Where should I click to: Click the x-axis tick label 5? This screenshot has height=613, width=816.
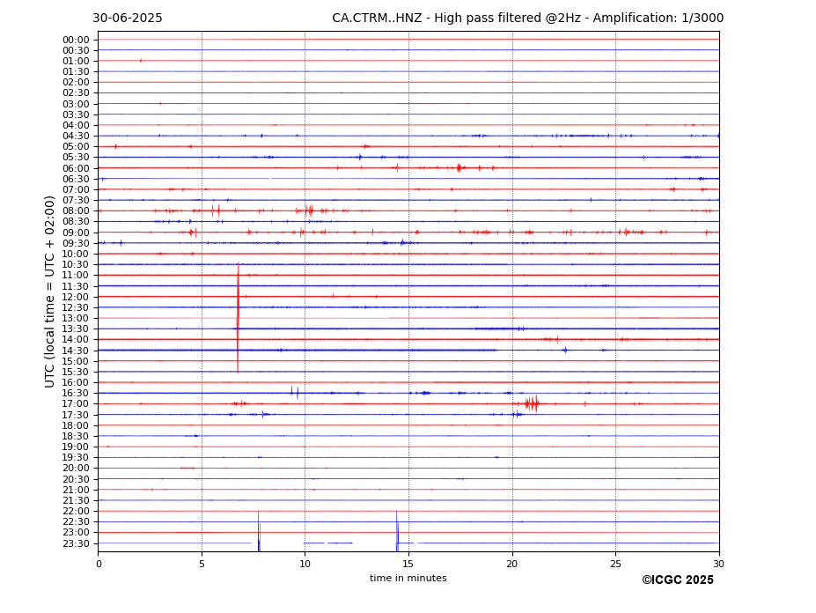[x=202, y=564]
